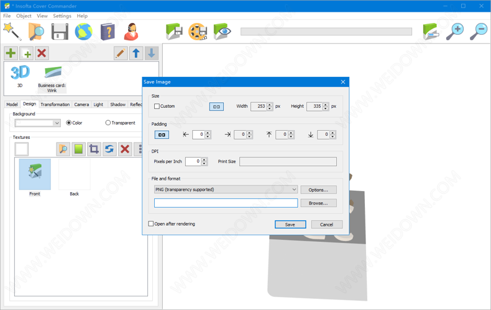The height and width of the screenshot is (310, 491).
Task: Click the magic wand wizard icon
Action: click(12, 30)
